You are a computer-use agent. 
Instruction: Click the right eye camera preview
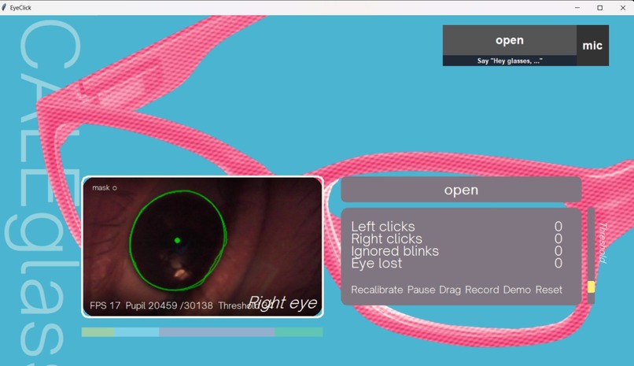tap(202, 246)
